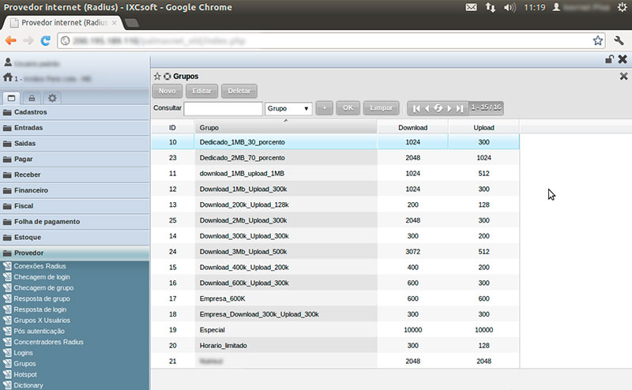632x390 pixels.
Task: Click the Grupos reload circle icon
Action: tap(167, 76)
